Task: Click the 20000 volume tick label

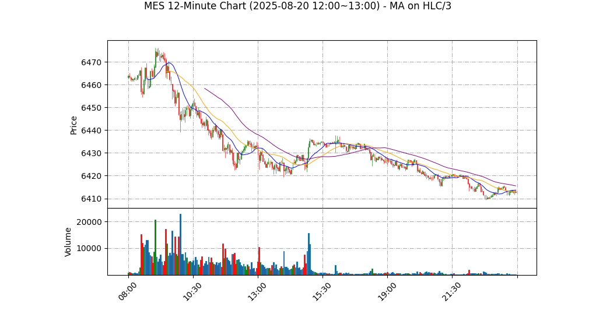Action: 89,222
